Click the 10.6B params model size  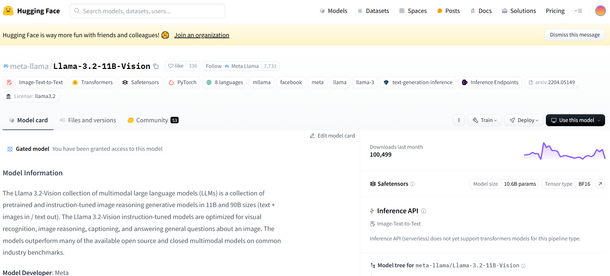pyautogui.click(x=520, y=184)
